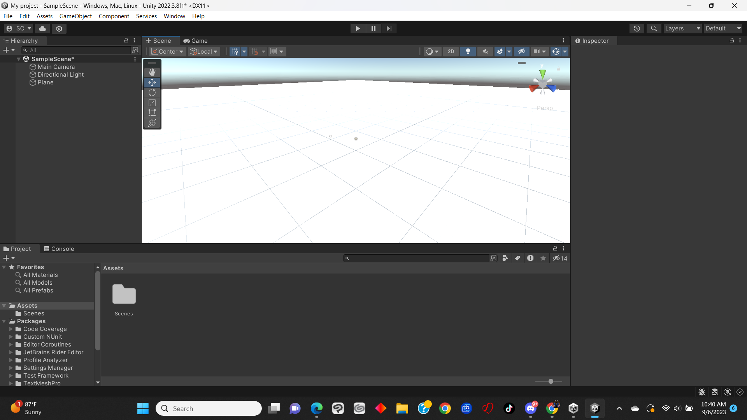747x420 pixels.
Task: Select the Transform tool
Action: pos(152,123)
